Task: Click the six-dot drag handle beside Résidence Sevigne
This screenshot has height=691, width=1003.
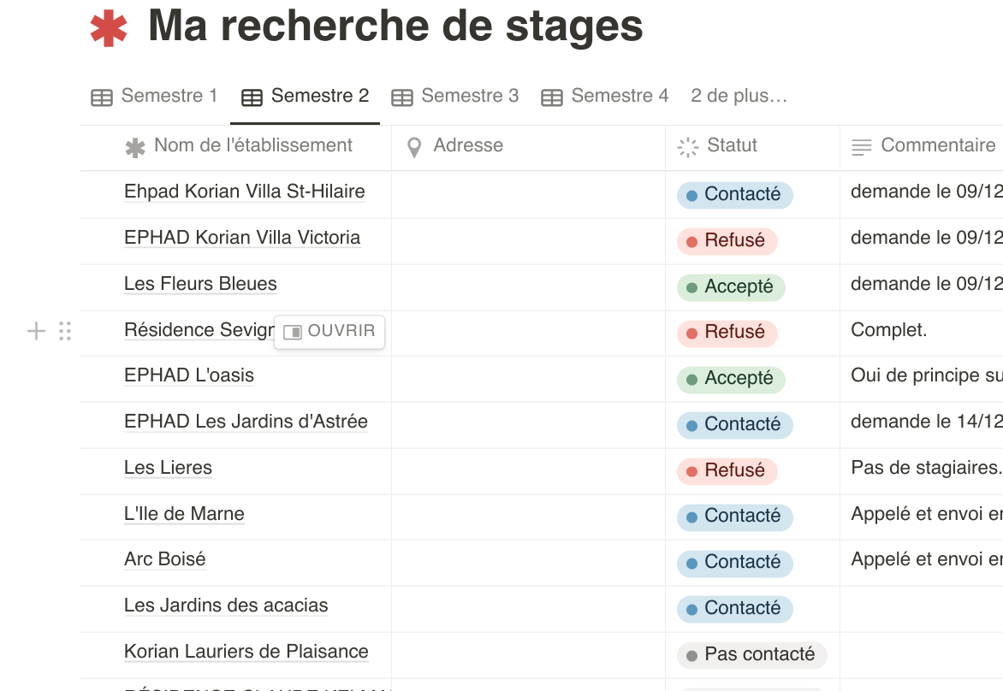Action: (65, 331)
